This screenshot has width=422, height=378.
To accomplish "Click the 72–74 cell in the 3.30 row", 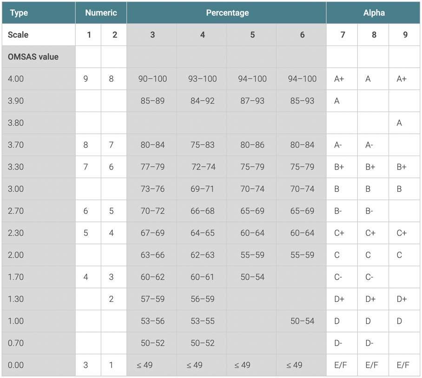I will point(202,167).
